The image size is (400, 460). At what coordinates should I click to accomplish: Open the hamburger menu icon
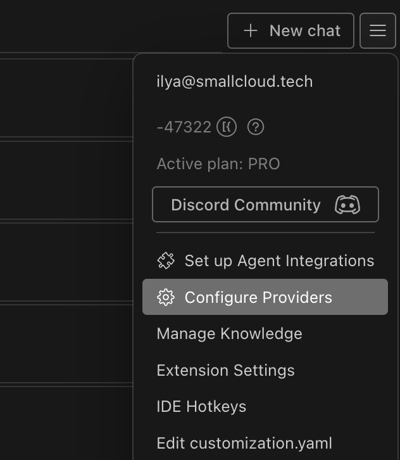point(378,30)
